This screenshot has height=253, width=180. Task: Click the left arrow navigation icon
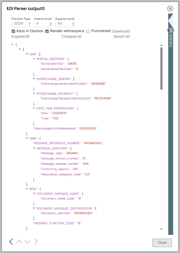click(11, 242)
